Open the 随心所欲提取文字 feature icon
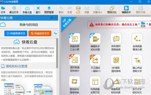The height and width of the screenshot is (95, 151). [137, 60]
